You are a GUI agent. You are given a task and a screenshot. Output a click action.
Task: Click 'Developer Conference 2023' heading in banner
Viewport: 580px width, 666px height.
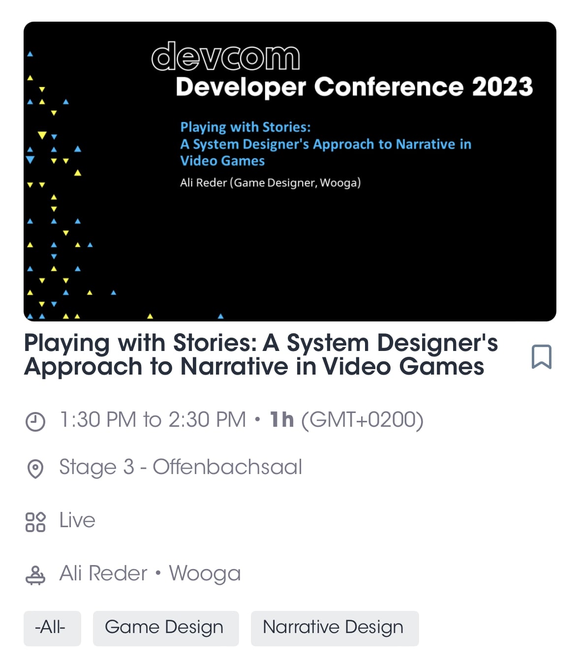coord(354,87)
